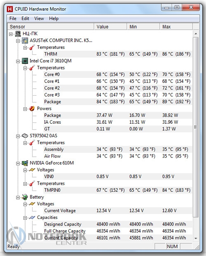Click Voltages icon under NVIDIA GeForce
Viewport: 206px width, 256px height.
tap(32, 170)
